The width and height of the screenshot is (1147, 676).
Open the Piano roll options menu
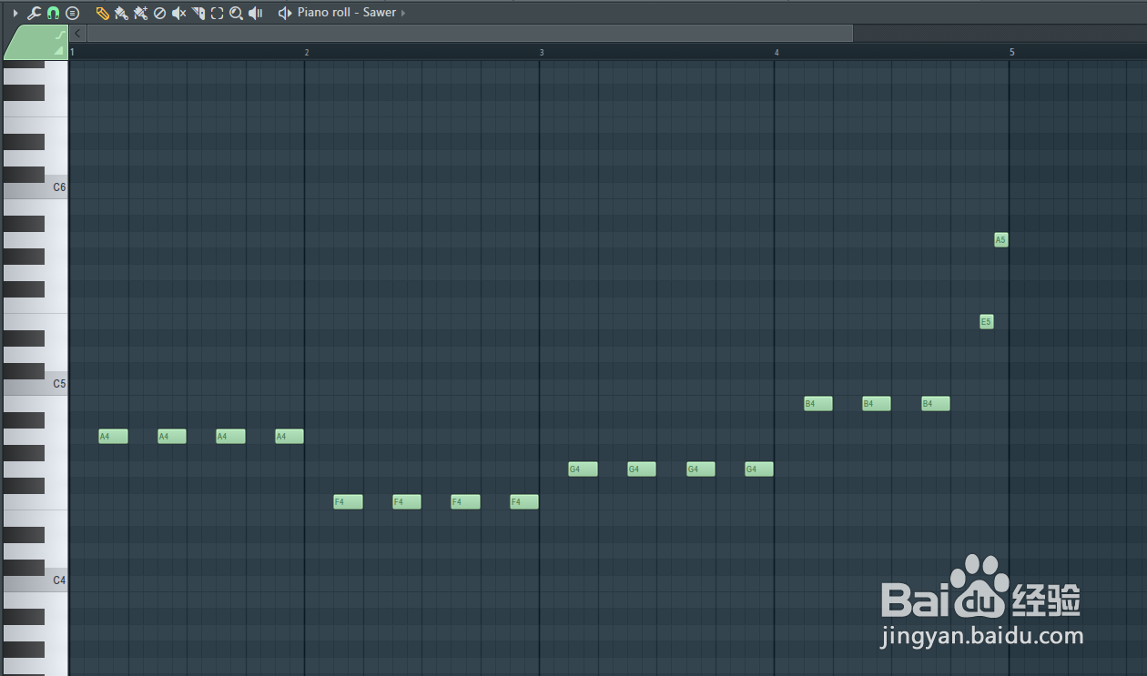[x=71, y=13]
